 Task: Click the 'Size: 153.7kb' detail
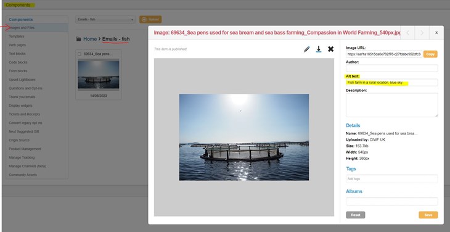click(x=357, y=146)
